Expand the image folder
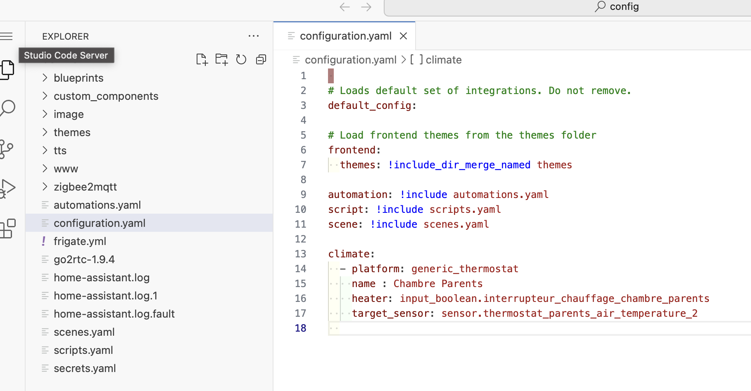751x391 pixels. click(x=149, y=114)
